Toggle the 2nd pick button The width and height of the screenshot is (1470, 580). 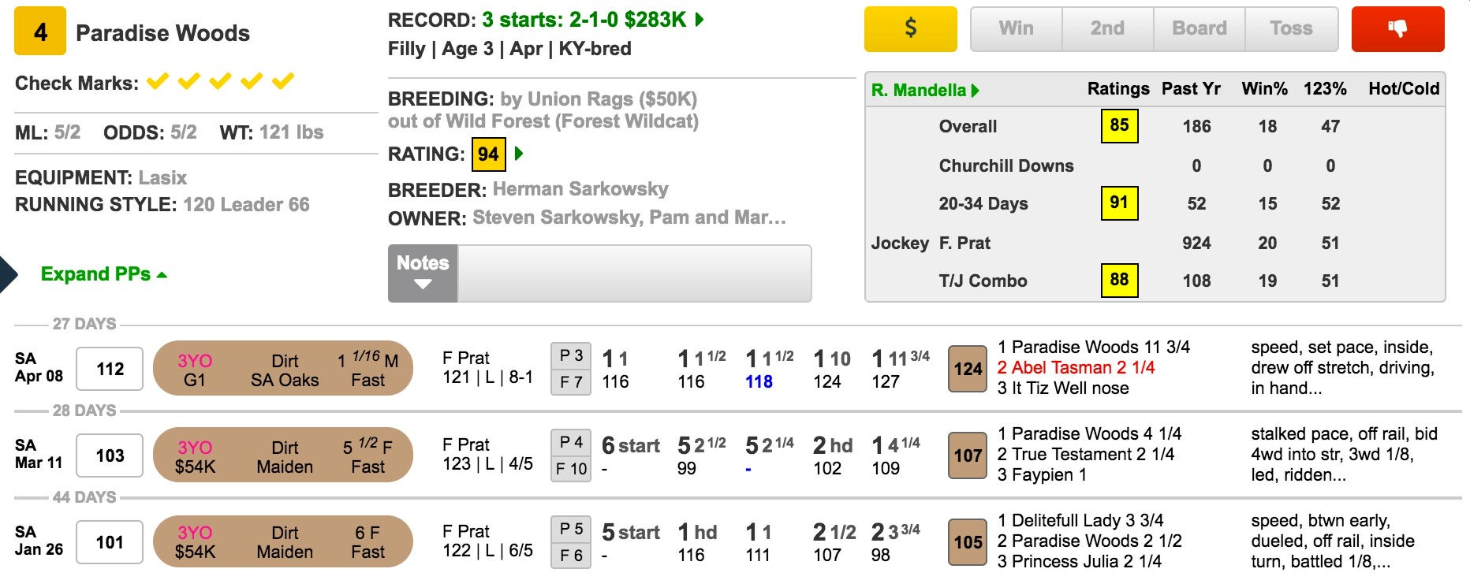pyautogui.click(x=1107, y=29)
